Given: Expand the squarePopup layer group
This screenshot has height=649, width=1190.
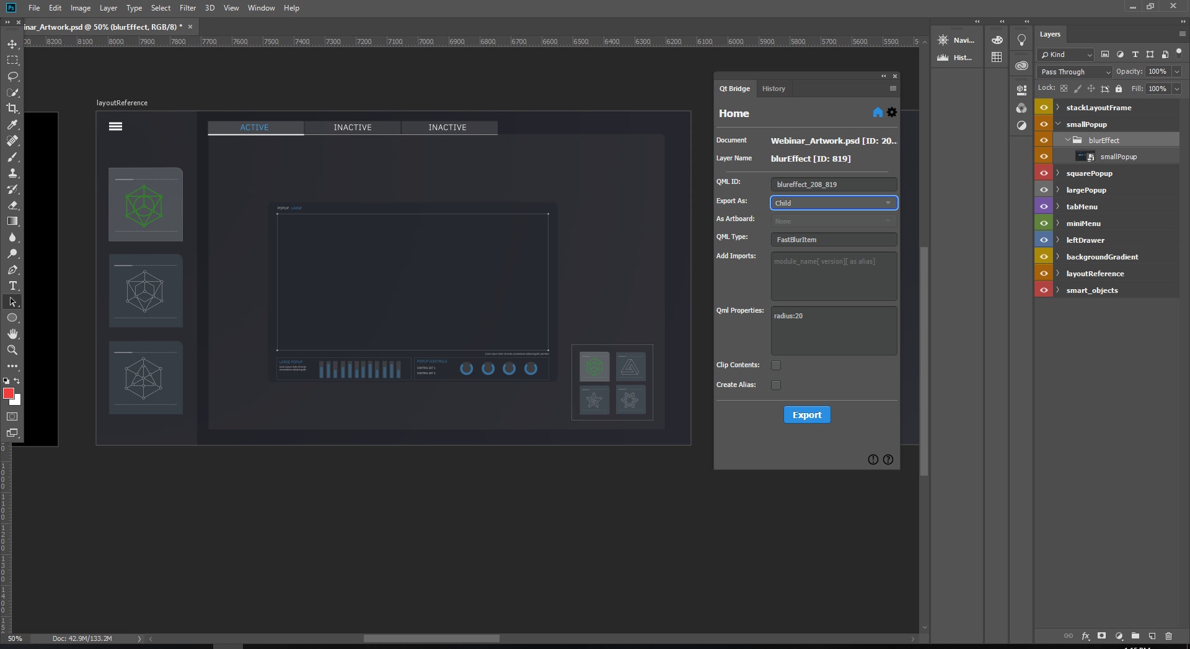Looking at the screenshot, I should (1057, 173).
